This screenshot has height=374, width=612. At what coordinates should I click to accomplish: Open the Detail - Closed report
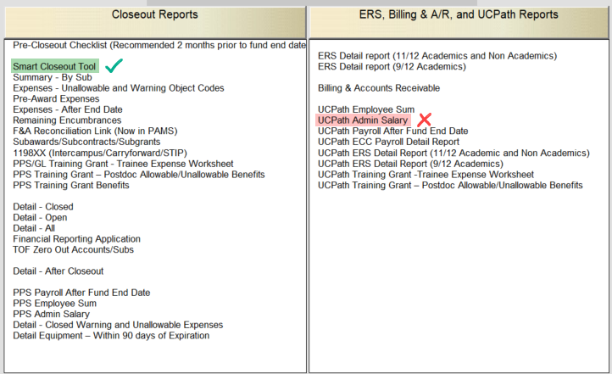[x=43, y=207]
